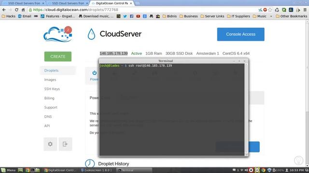Open the Images sidebar item
The width and height of the screenshot is (309, 173).
click(x=50, y=80)
